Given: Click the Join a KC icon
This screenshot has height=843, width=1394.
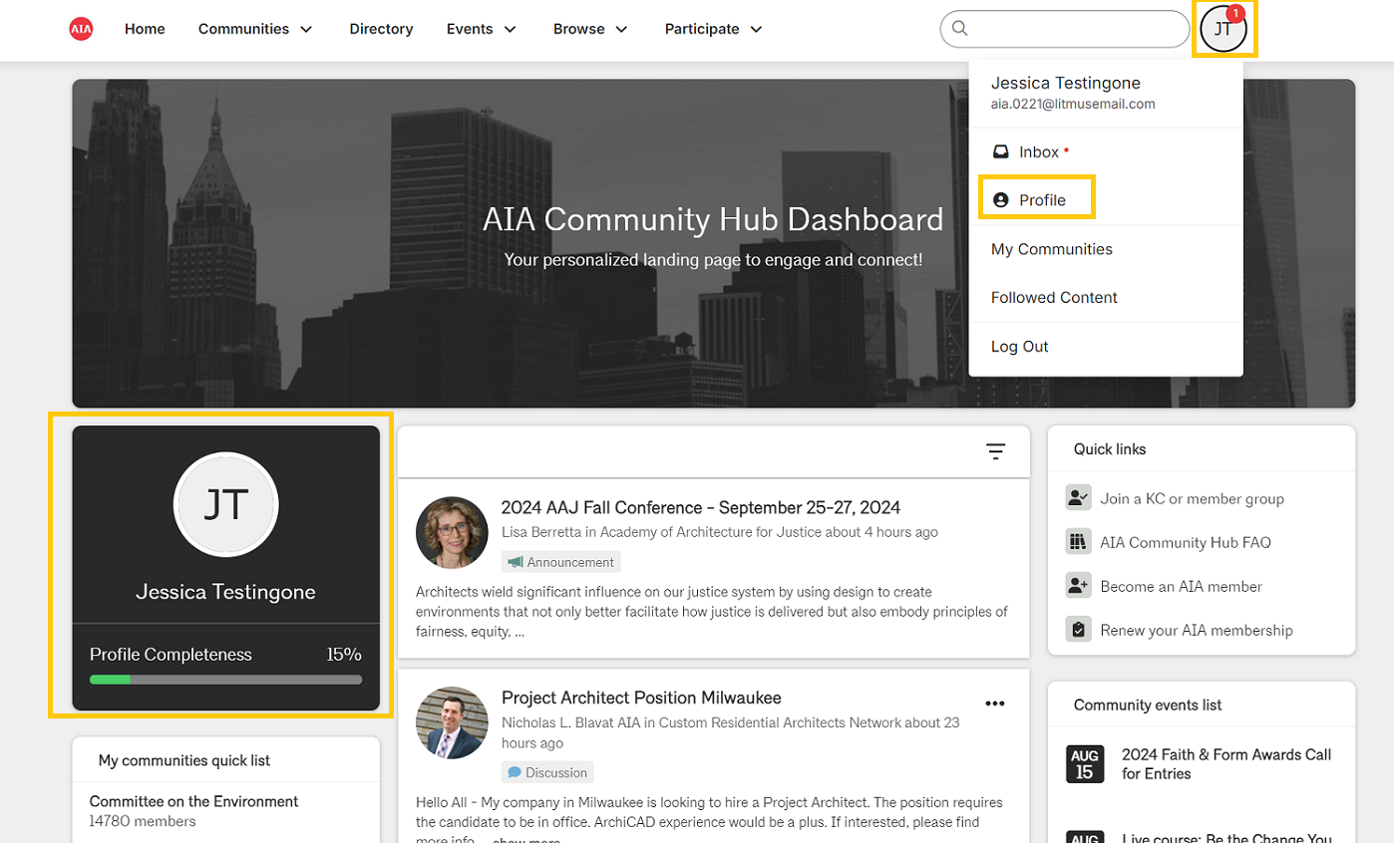Looking at the screenshot, I should point(1078,498).
